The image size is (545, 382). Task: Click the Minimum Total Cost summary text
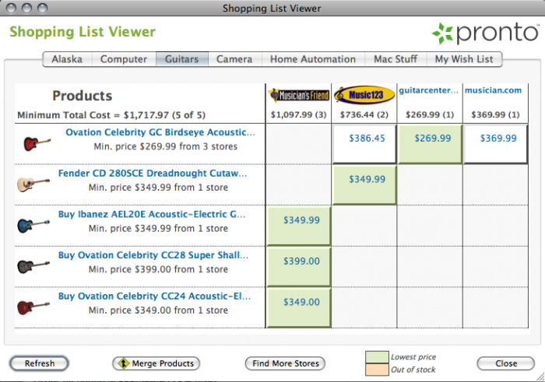click(x=111, y=115)
